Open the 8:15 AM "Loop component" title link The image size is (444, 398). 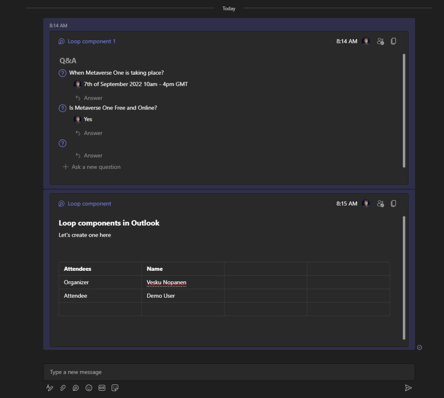(89, 204)
